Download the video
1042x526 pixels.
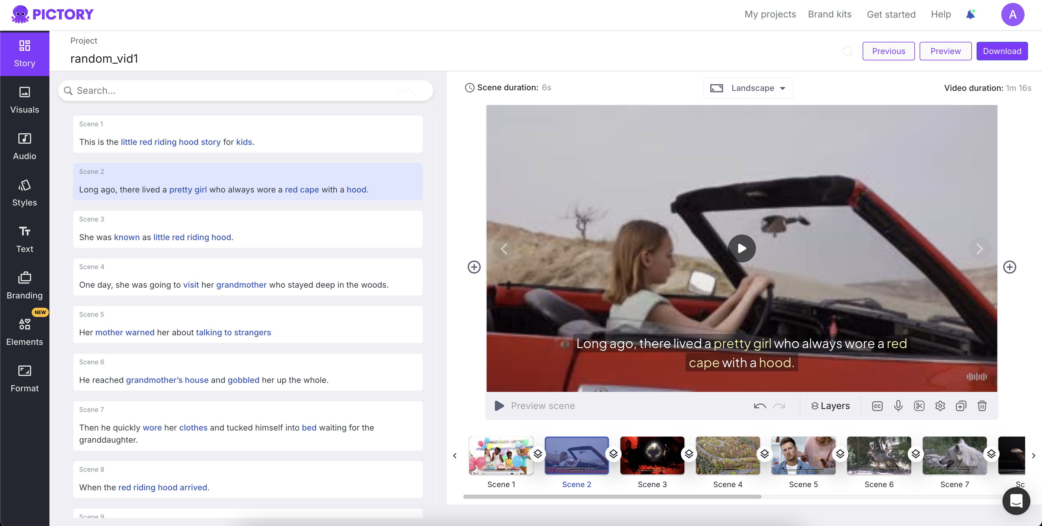coord(1002,51)
